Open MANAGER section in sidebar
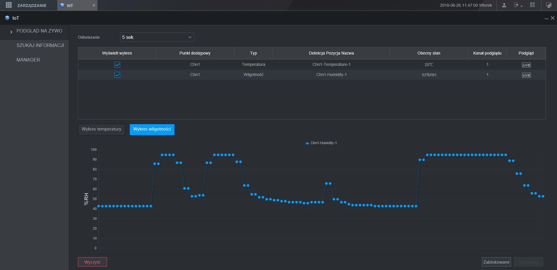Screen dimensions: 557x270 28,60
